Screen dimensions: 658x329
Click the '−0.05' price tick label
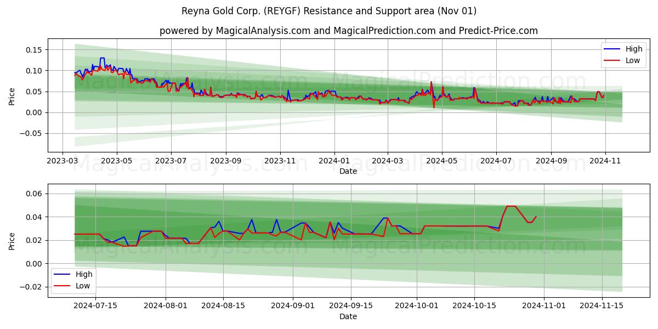tap(32, 134)
